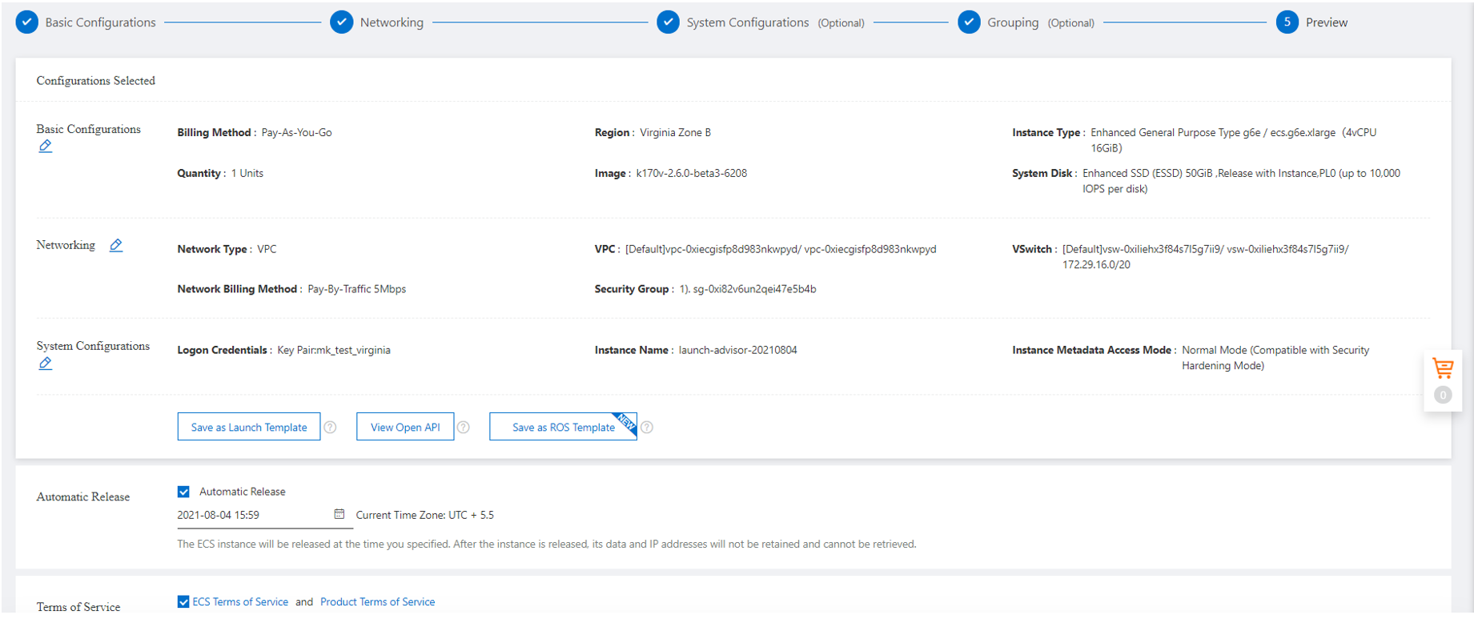
Task: Click Save as Launch Template button
Action: (249, 427)
